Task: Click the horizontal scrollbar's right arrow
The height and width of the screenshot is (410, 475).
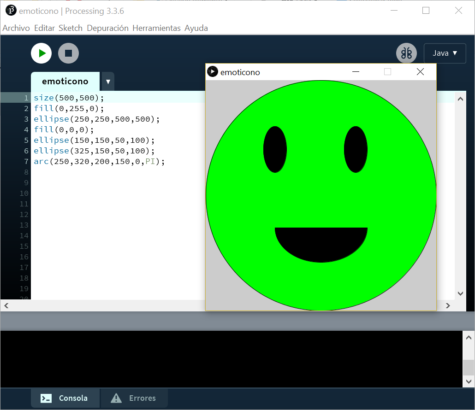Action: (447, 305)
